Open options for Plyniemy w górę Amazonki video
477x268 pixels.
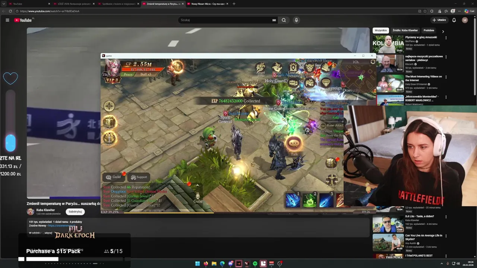(446, 38)
